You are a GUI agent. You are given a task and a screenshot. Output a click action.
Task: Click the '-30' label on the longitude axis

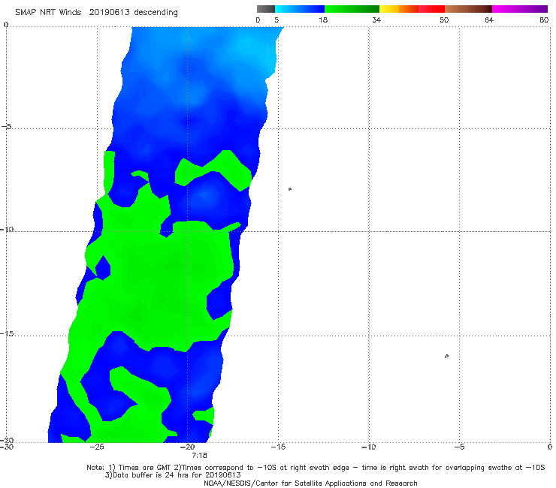7,447
